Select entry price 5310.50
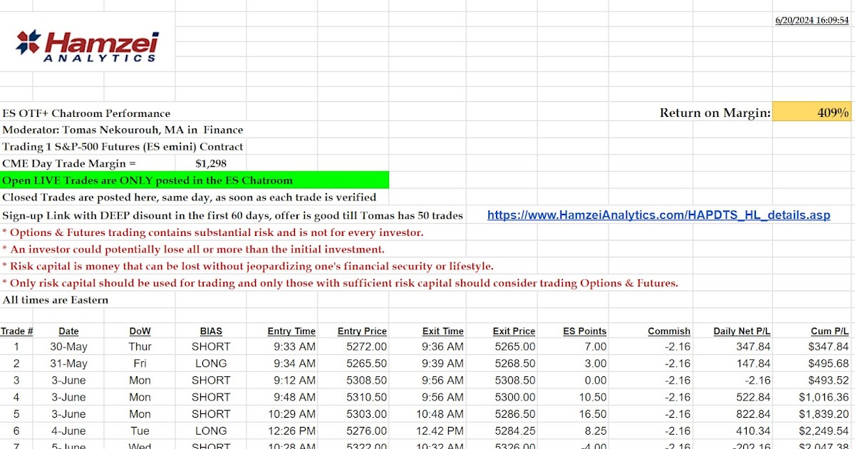Screen dimensions: 855x449 coord(367,397)
